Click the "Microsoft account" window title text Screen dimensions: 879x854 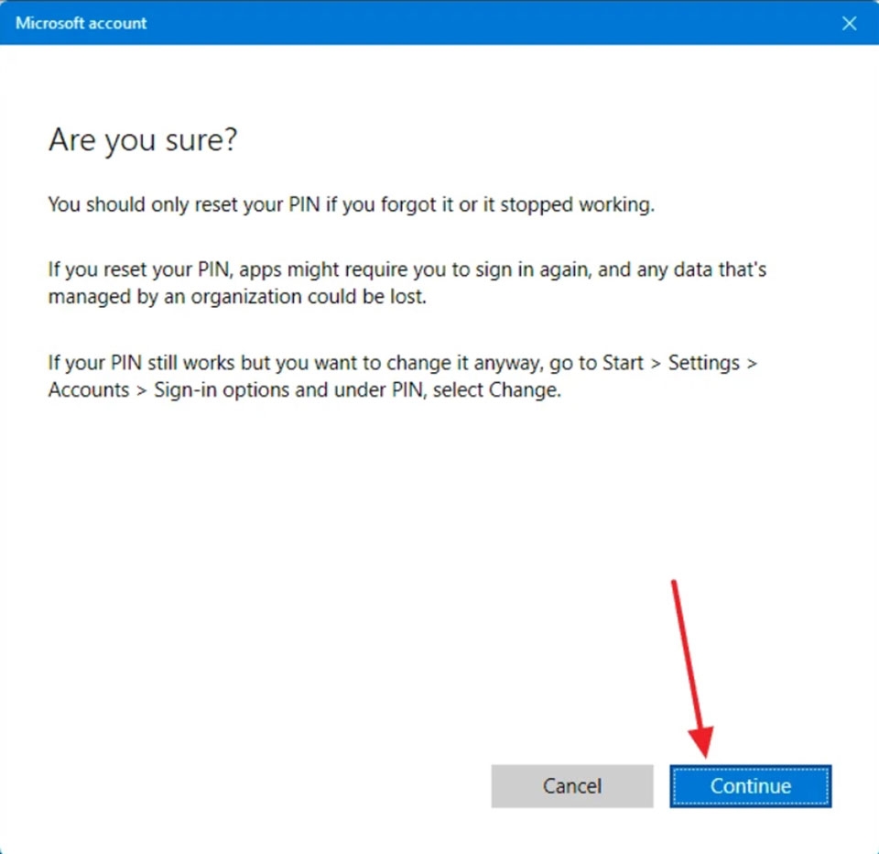click(x=81, y=23)
